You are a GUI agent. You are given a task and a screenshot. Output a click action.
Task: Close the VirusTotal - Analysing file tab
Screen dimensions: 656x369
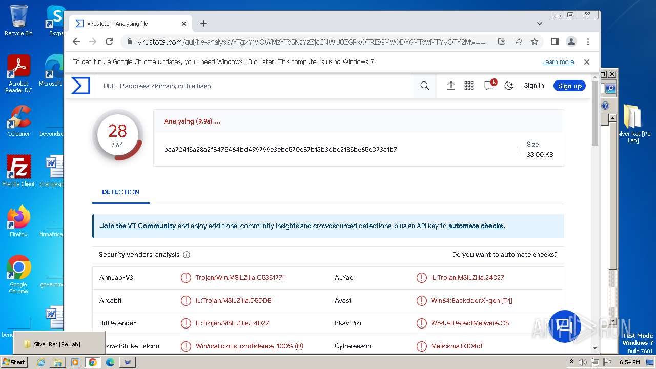pyautogui.click(x=184, y=24)
